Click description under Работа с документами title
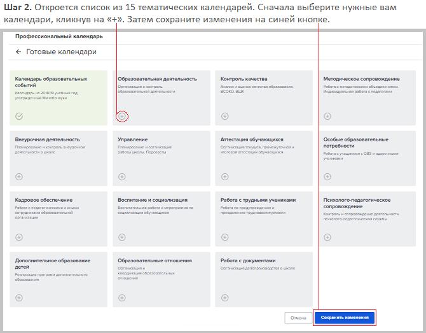Screen dimensions: 426x333 coord(258,268)
